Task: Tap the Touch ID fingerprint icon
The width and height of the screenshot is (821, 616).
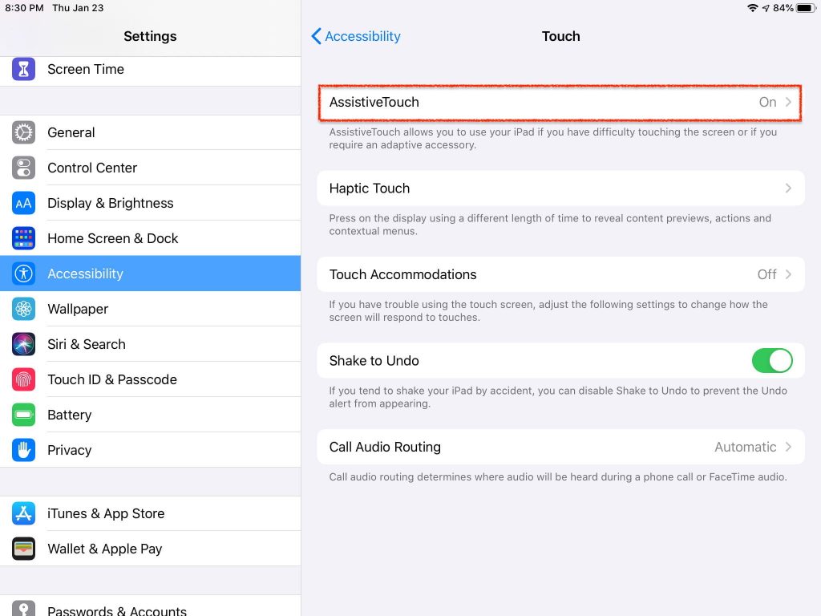Action: (23, 379)
